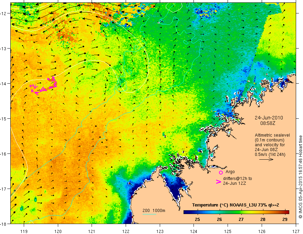Viewport: 303px width, 234px height.
Task: Click the temperature color bar
Action: point(236,212)
